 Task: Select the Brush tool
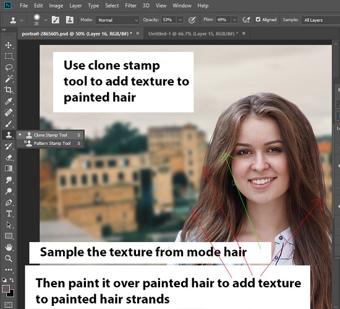pos(9,124)
